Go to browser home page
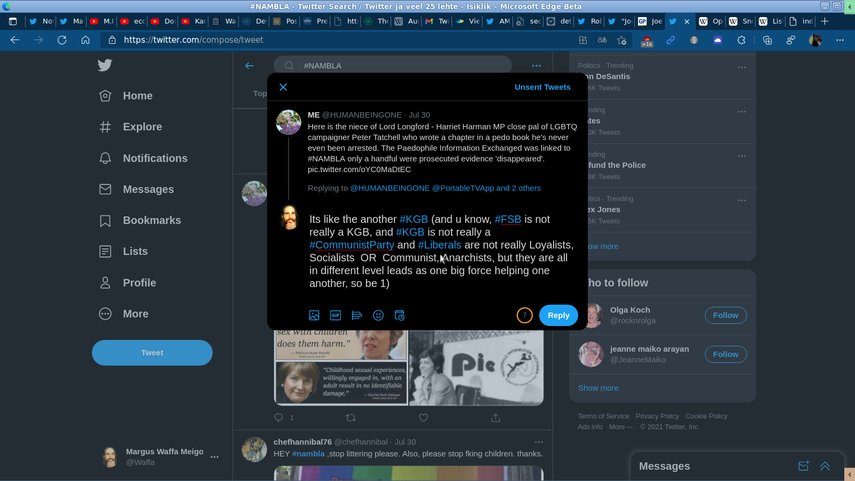Viewport: 855px width, 481px height. coord(85,40)
